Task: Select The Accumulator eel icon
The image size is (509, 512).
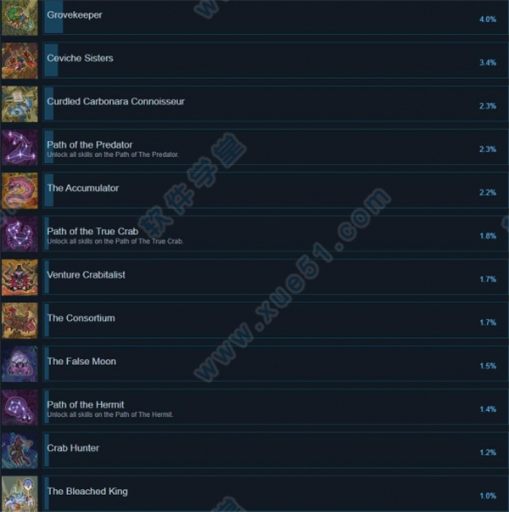Action: (20, 191)
